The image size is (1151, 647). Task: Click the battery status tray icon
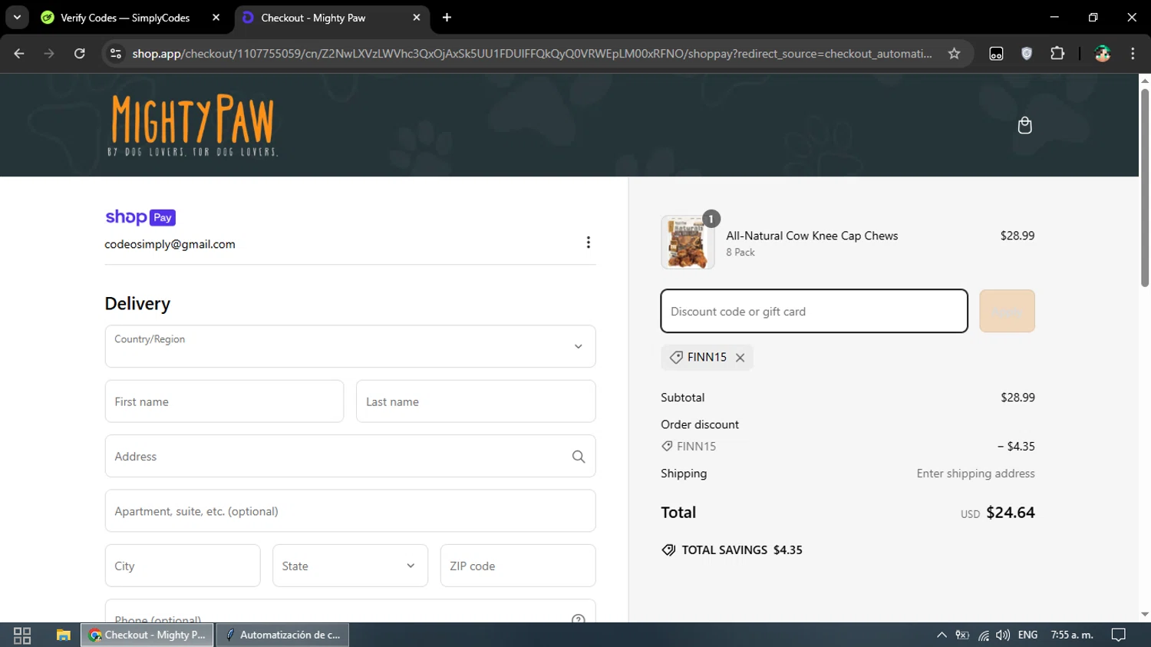(x=962, y=635)
